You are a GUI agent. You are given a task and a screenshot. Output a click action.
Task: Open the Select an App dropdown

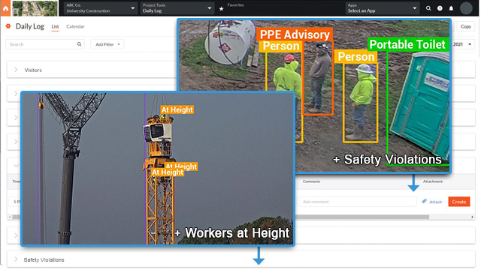[383, 8]
